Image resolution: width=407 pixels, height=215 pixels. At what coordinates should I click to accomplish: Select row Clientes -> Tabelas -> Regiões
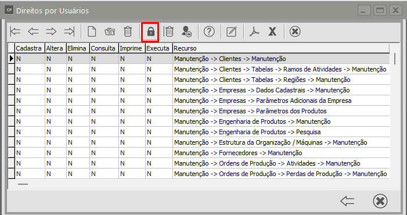click(x=199, y=80)
